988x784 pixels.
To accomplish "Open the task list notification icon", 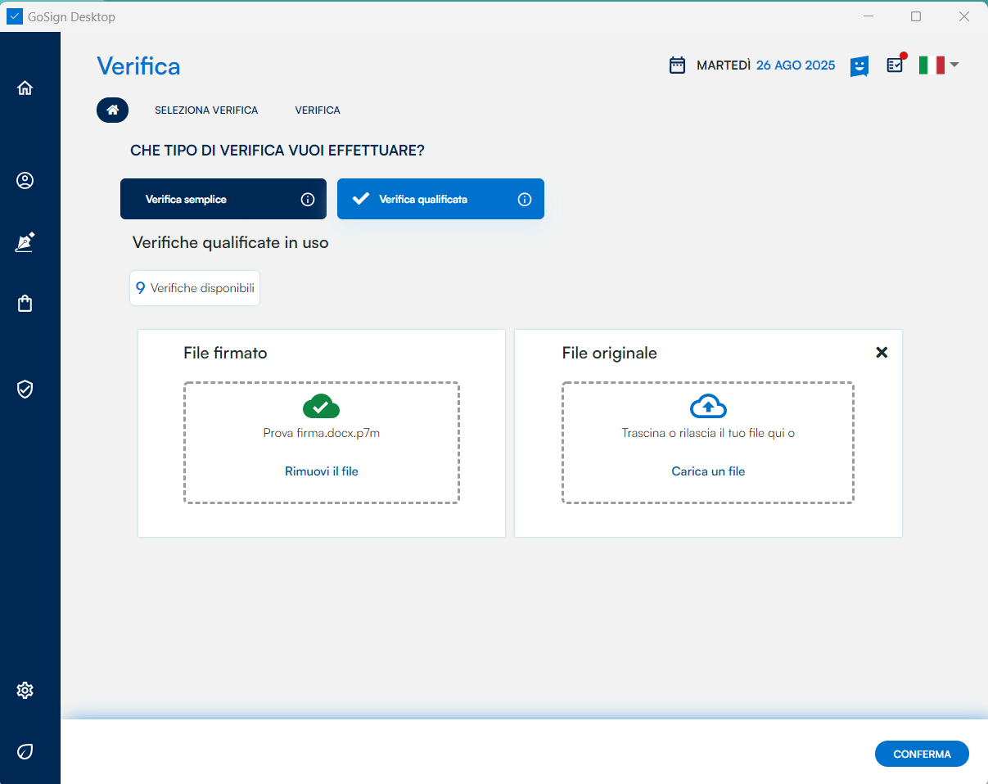I will (896, 65).
